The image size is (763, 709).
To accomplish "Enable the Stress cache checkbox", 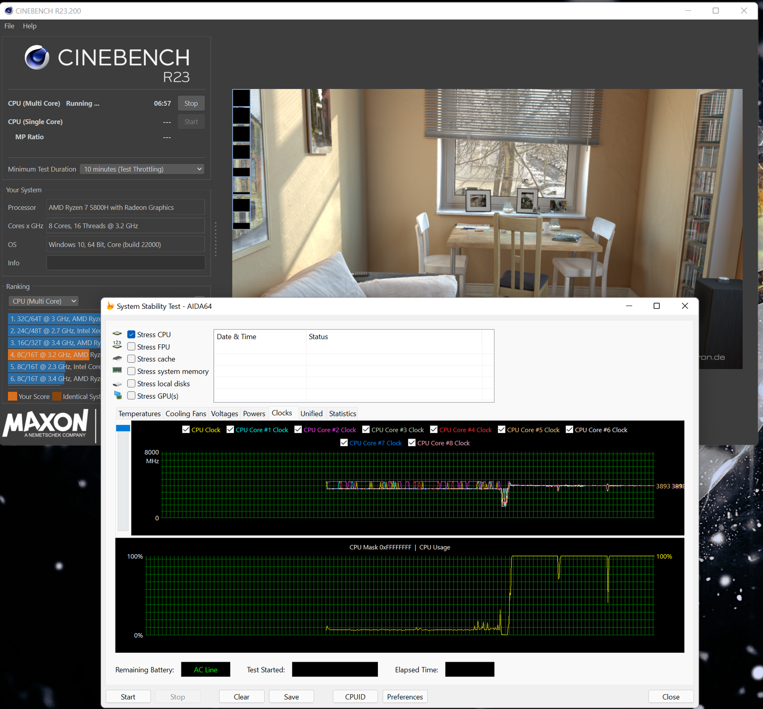I will 131,359.
